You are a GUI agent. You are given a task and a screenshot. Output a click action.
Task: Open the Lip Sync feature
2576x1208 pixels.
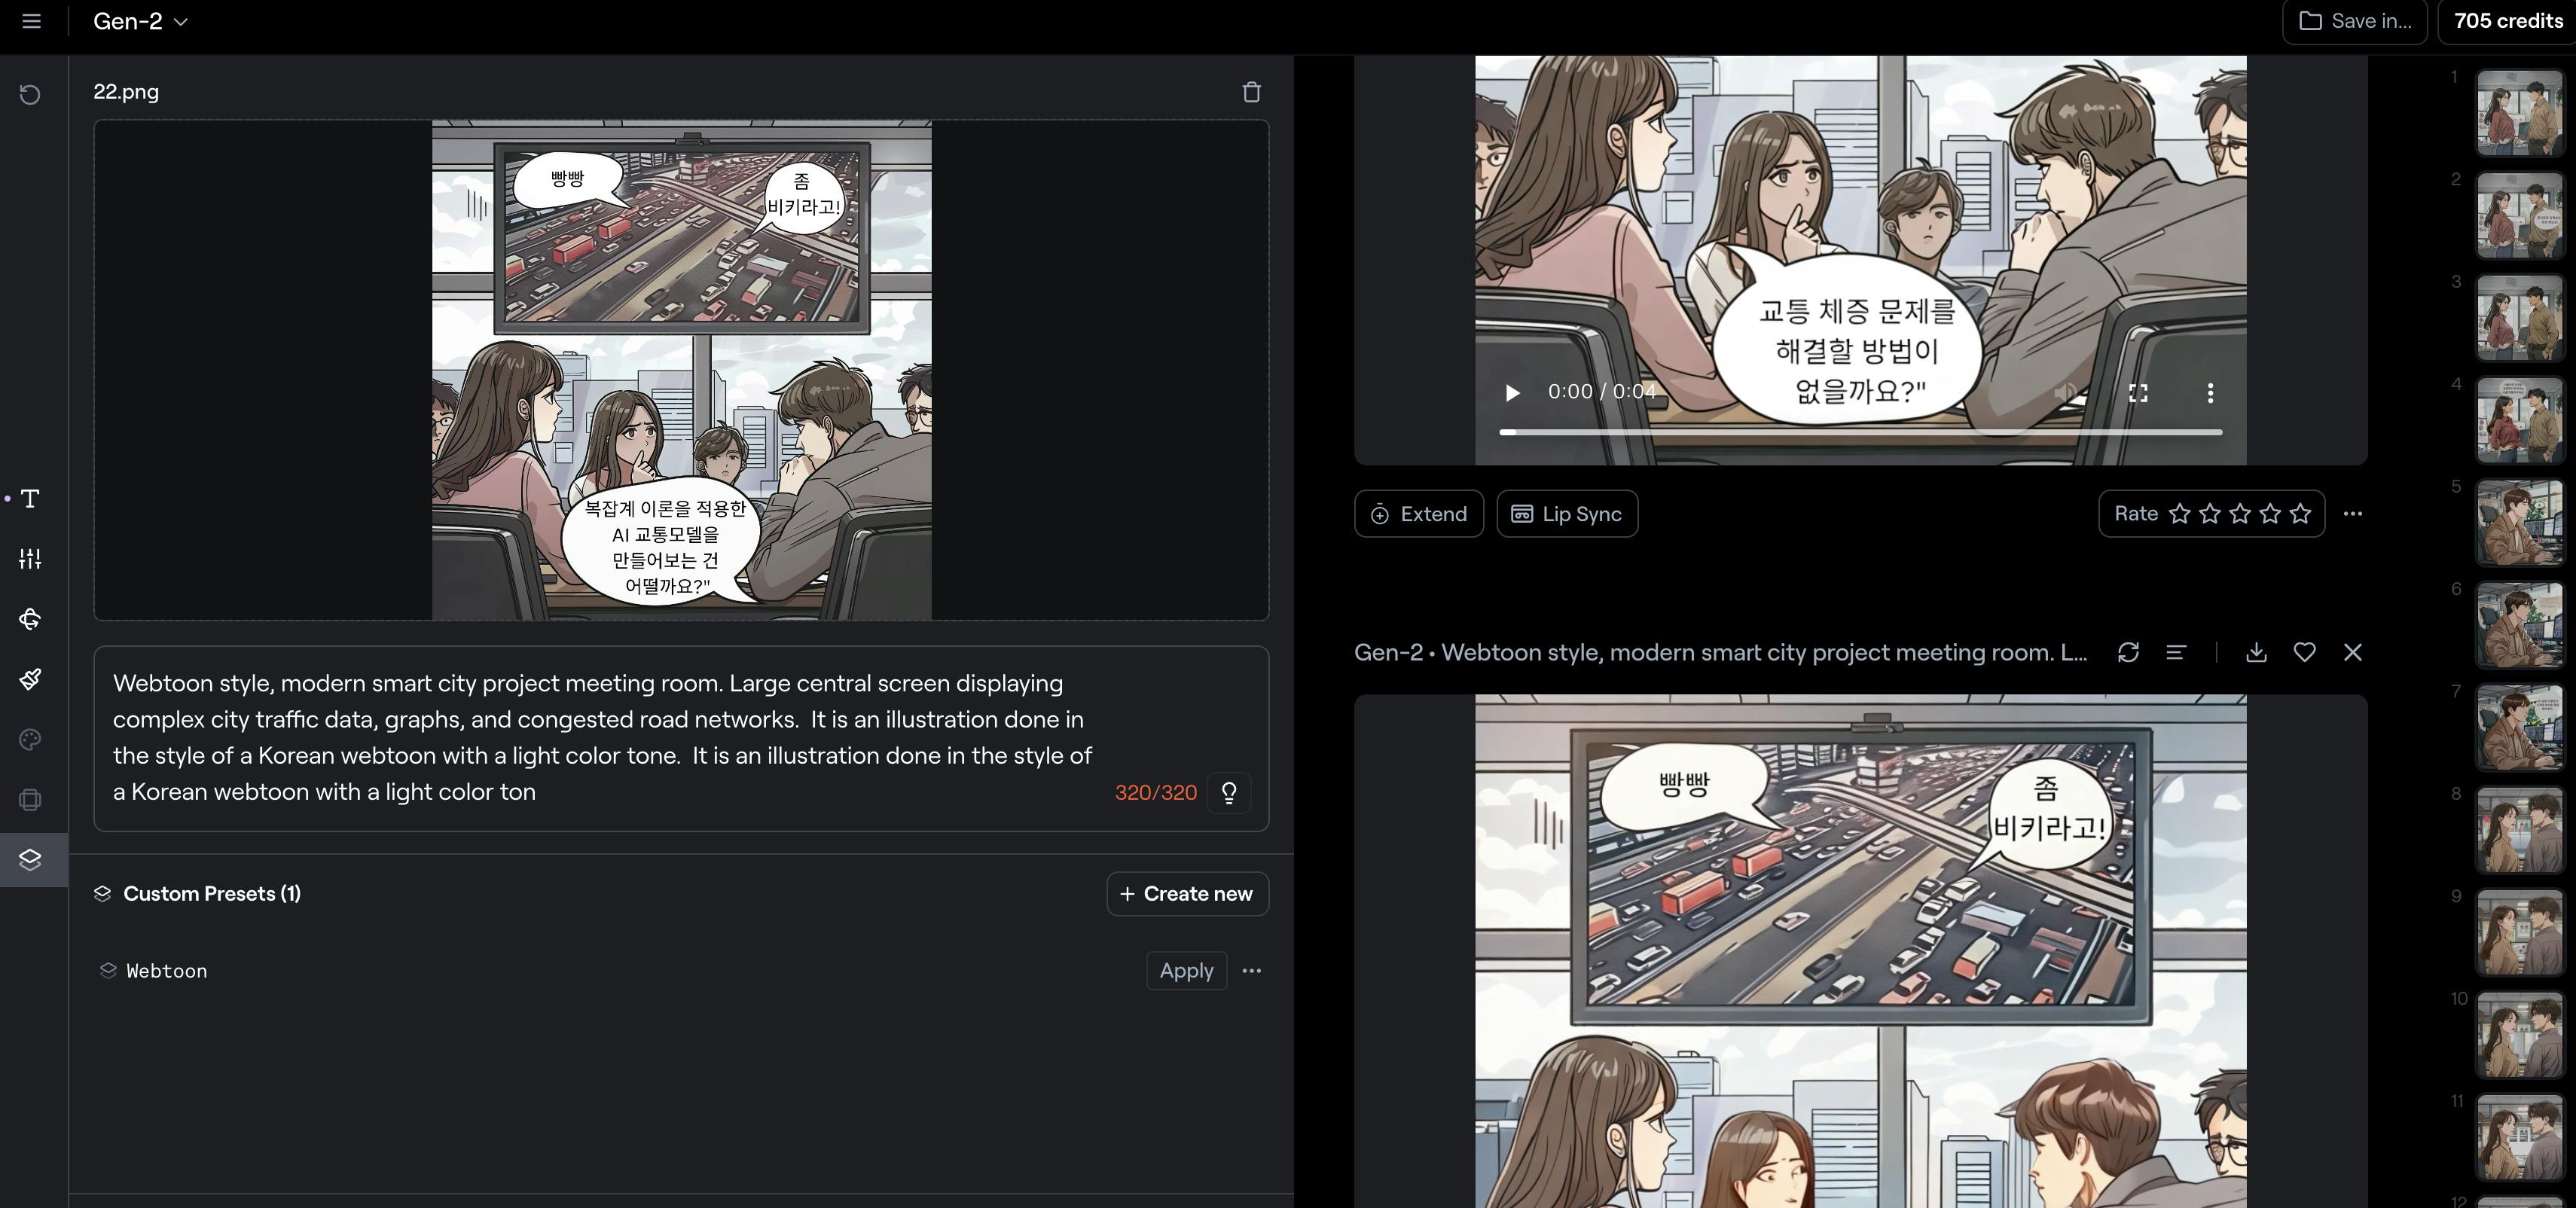click(x=1566, y=514)
